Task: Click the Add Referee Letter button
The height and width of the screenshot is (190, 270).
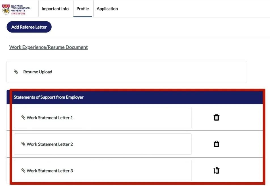Action: point(29,27)
